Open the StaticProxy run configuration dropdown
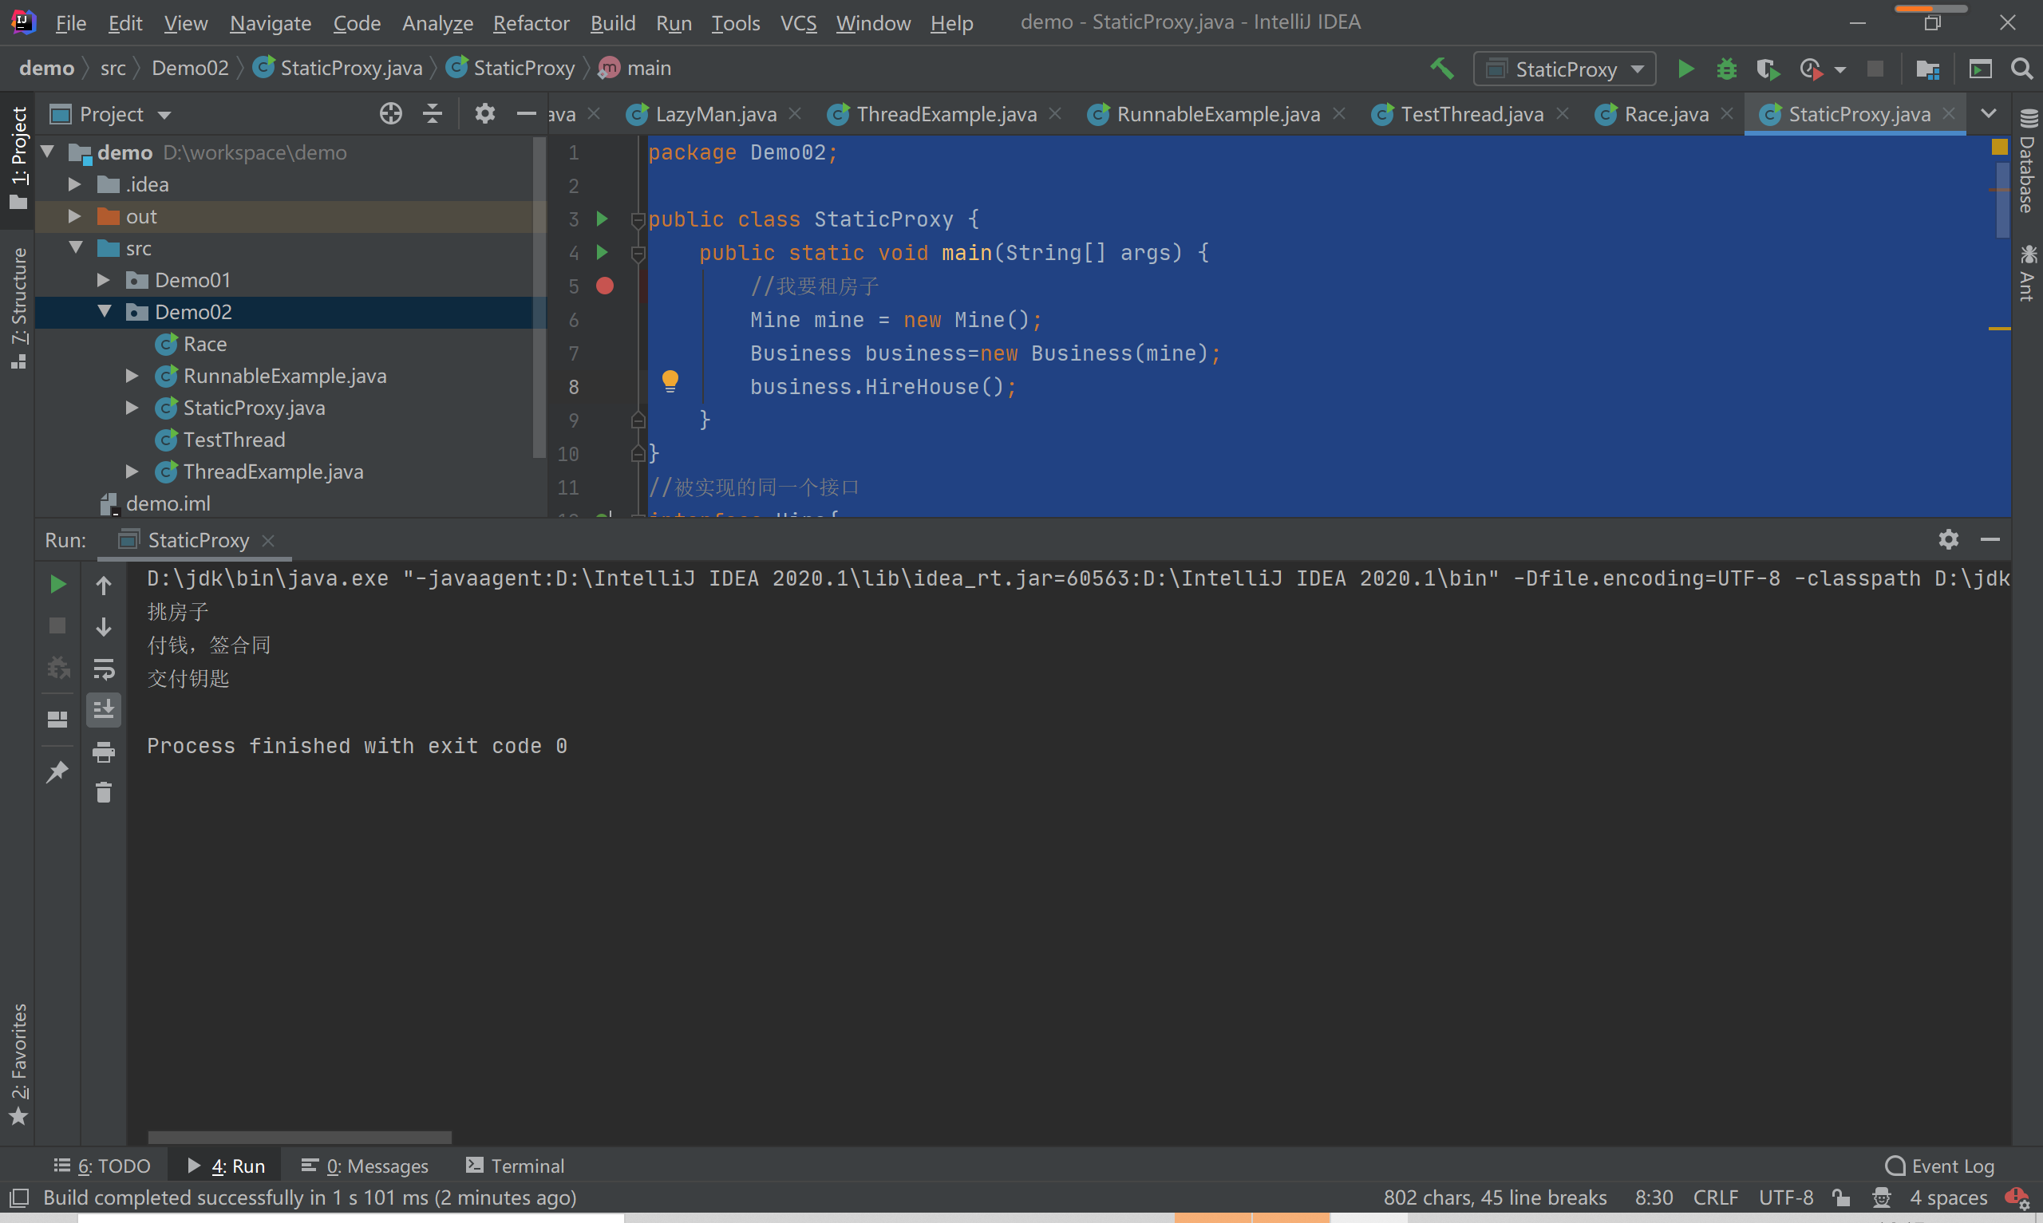The width and height of the screenshot is (2043, 1223). (x=1564, y=69)
